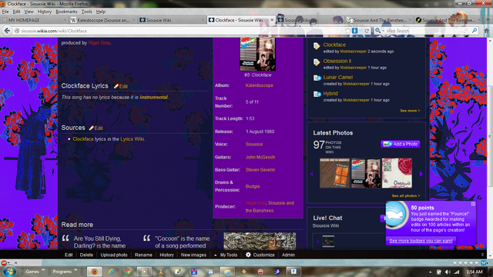Expand the My Tools menu
Screen dimensions: 493x277
coord(226,255)
